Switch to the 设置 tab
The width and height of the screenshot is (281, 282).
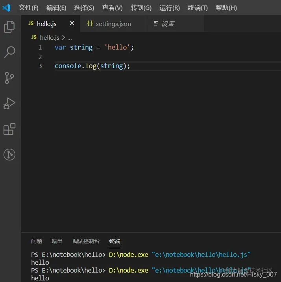(167, 24)
